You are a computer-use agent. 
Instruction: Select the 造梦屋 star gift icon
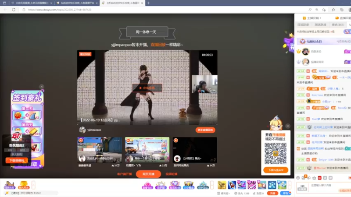point(161,185)
